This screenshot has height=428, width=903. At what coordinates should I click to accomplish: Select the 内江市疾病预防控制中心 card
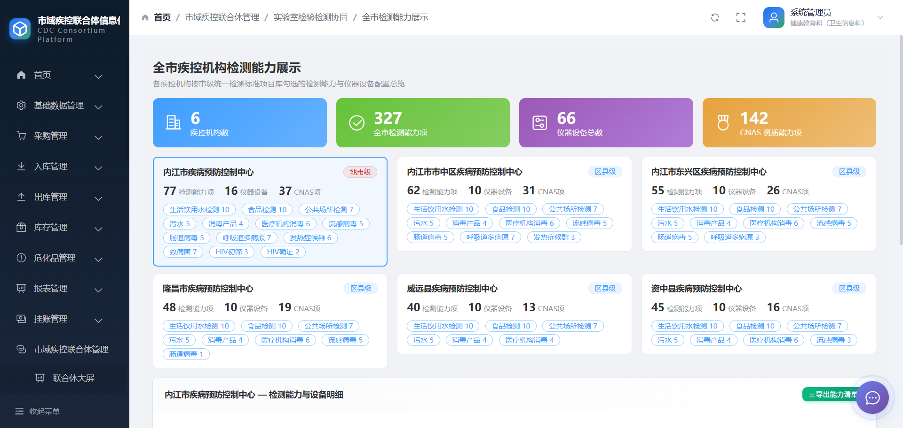[270, 212]
